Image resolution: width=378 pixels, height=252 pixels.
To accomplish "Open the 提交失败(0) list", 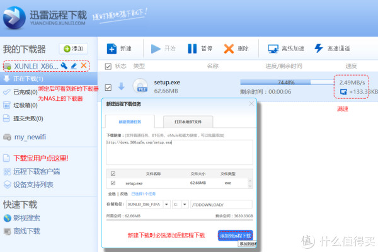I will pos(28,118).
